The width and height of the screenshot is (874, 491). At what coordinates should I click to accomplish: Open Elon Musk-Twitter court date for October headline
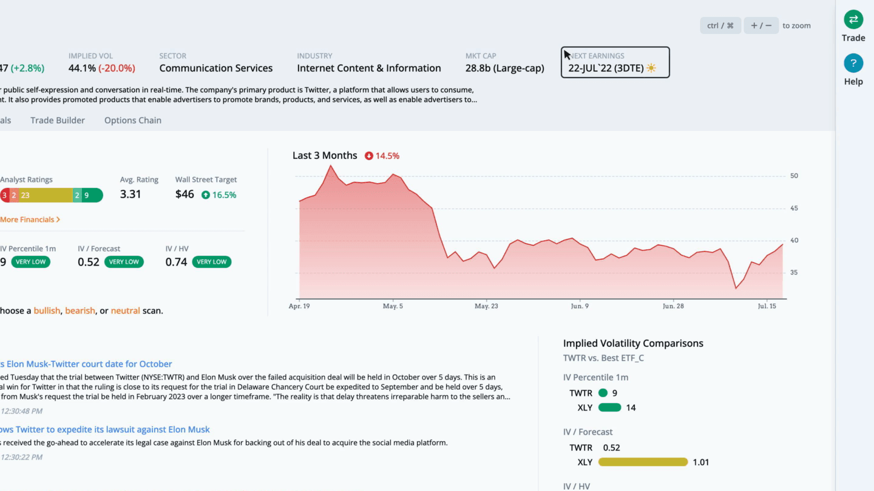(x=86, y=364)
